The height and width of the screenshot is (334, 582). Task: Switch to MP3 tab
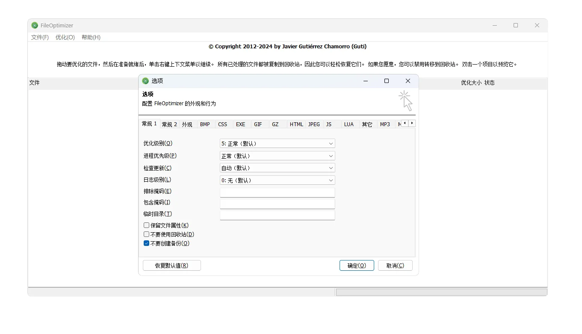(x=385, y=124)
